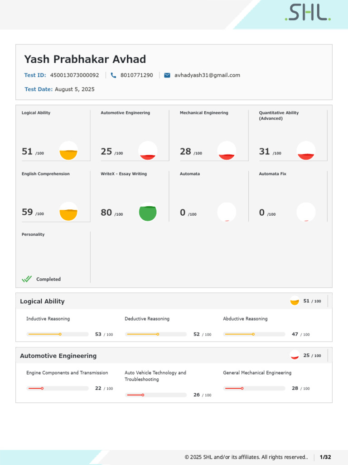
Task: Click the phone icon beside 8010771290
Action: click(113, 75)
